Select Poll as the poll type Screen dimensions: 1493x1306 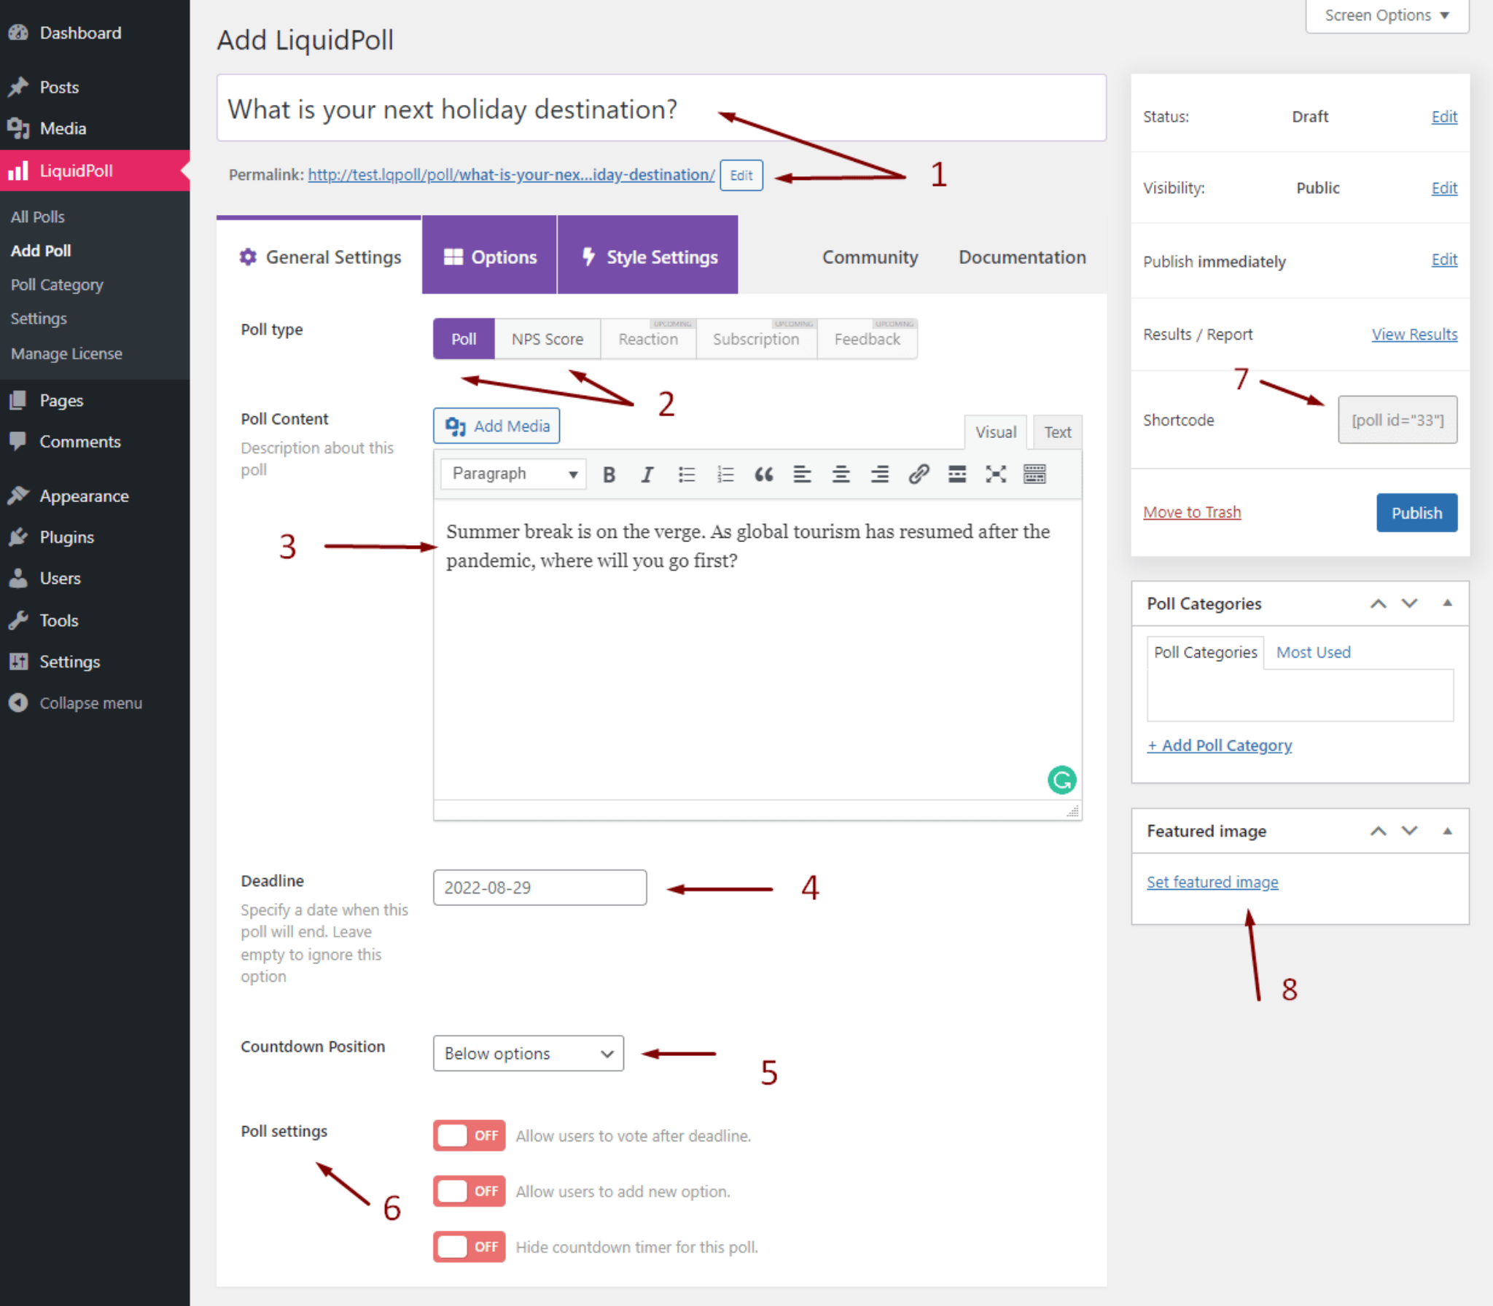pyautogui.click(x=464, y=339)
